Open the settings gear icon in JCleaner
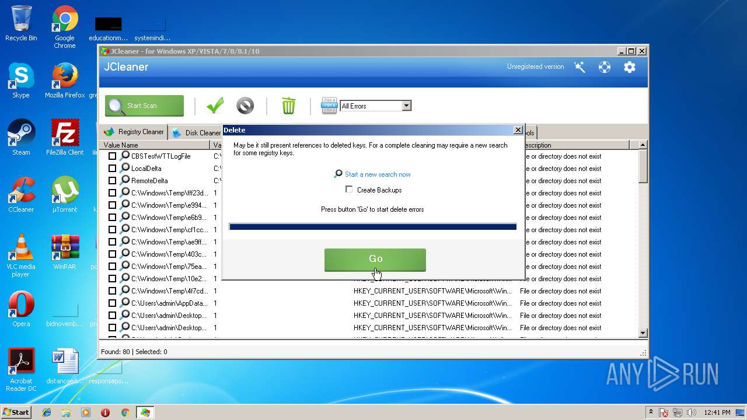 [629, 67]
